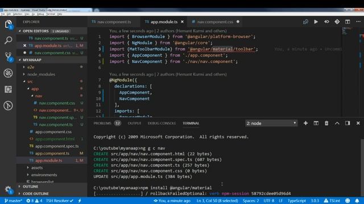Change the TypeScript language mode
The width and height of the screenshot is (364, 204).
(x=297, y=201)
